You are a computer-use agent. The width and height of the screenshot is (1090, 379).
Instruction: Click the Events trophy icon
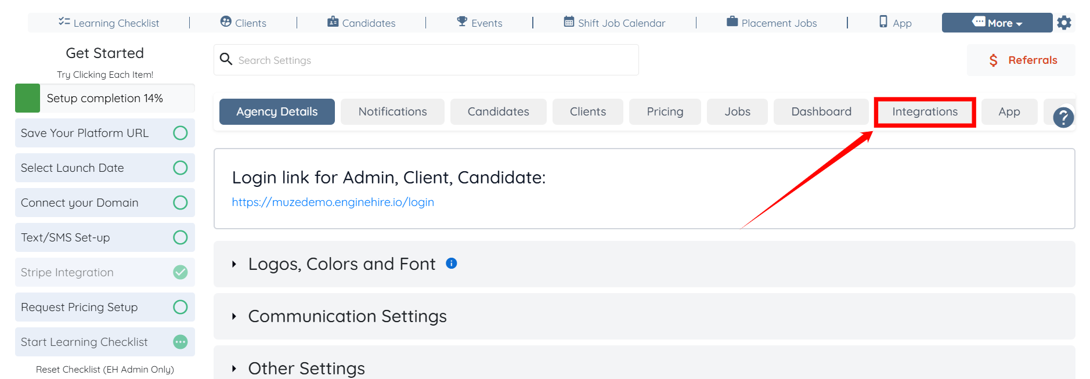462,22
